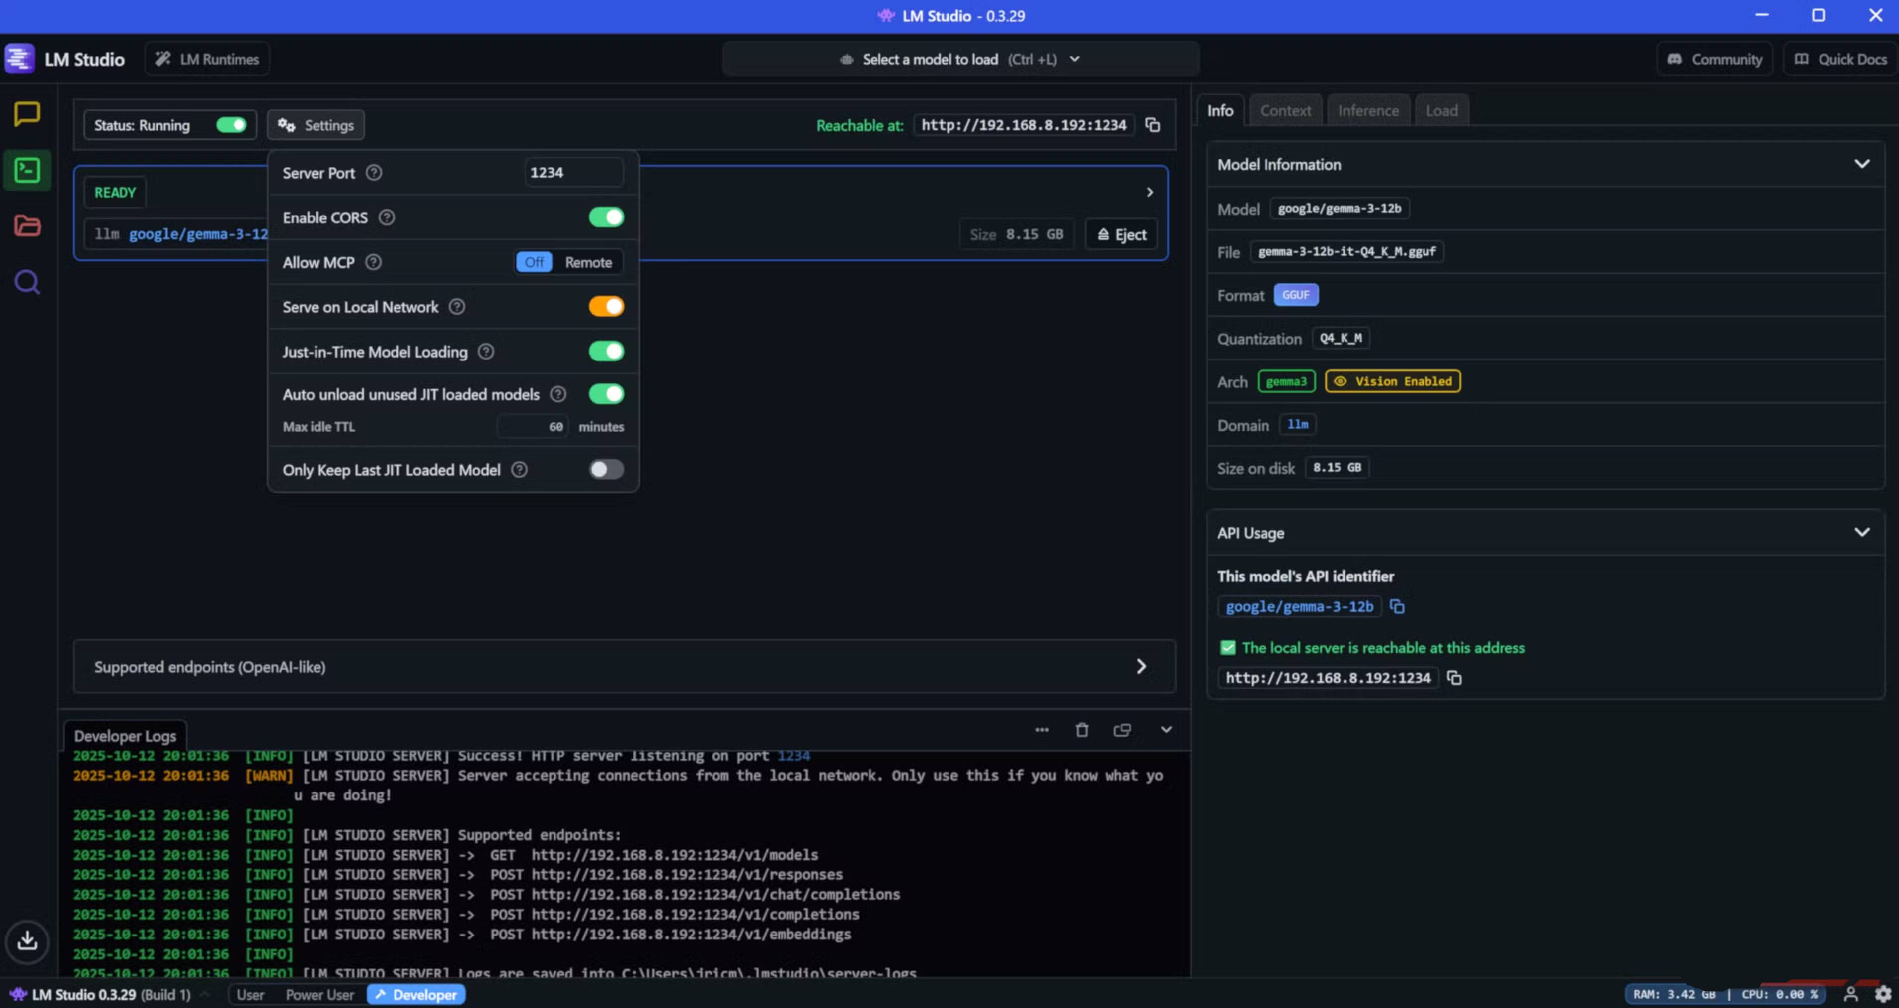Open LM Runtimes button
The width and height of the screenshot is (1899, 1008).
click(207, 59)
